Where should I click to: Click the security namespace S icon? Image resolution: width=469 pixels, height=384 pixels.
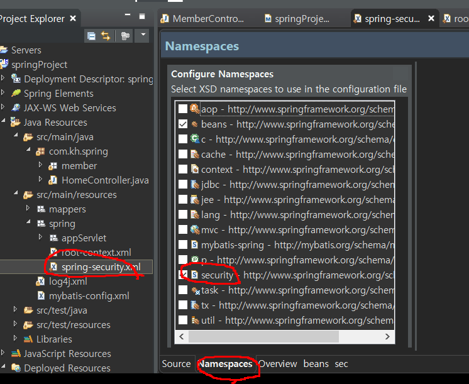[195, 275]
